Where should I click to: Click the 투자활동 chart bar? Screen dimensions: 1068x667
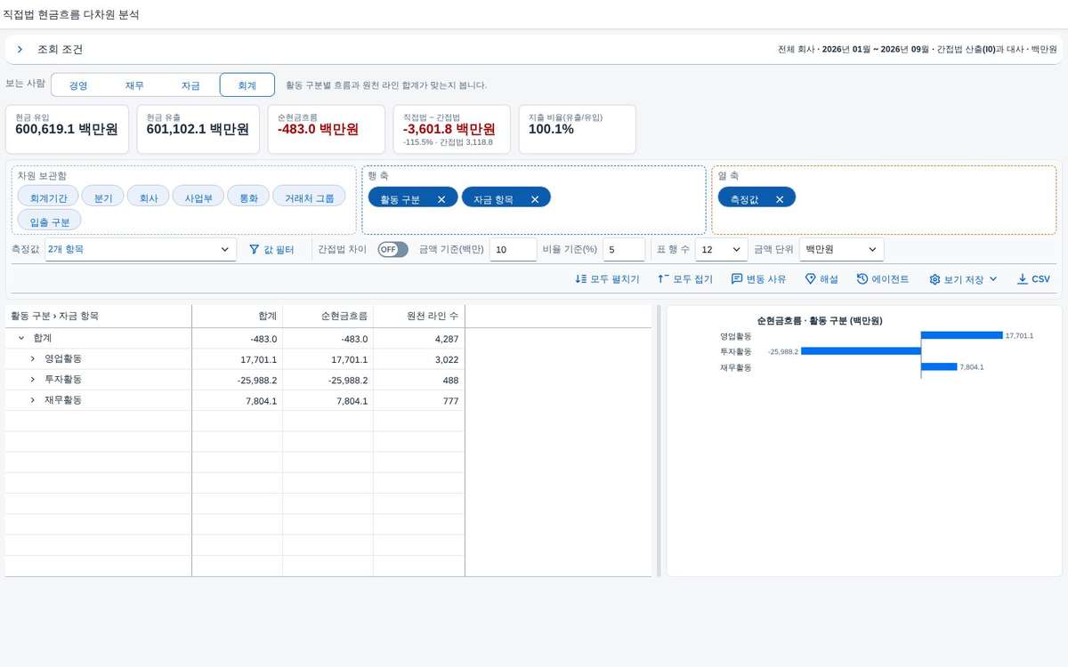pyautogui.click(x=861, y=351)
